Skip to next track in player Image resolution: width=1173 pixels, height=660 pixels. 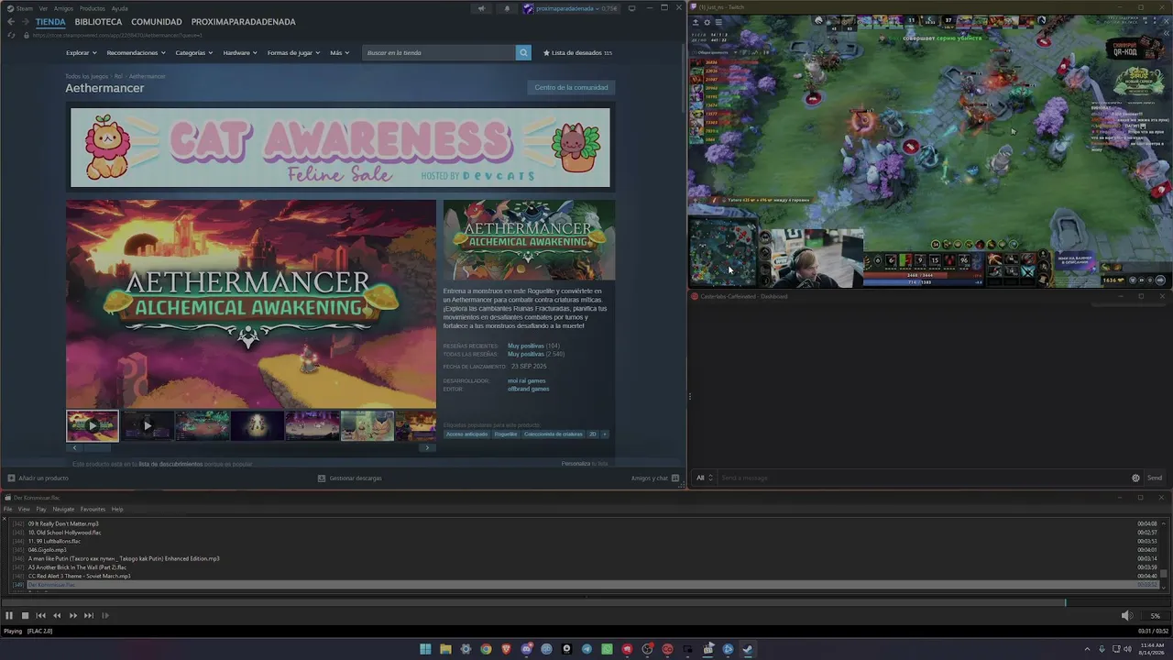pyautogui.click(x=89, y=616)
